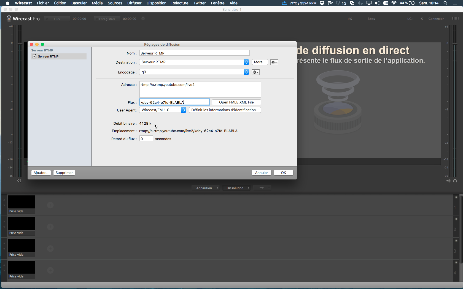This screenshot has width=463, height=289.
Task: Toggle the Flux streaming button
Action: (x=57, y=19)
